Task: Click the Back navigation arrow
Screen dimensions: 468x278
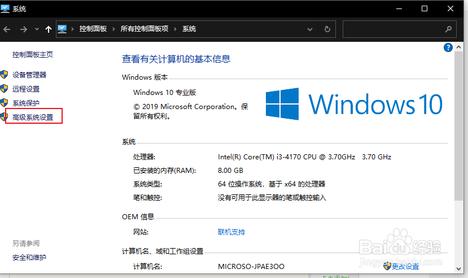Action: click(x=7, y=29)
